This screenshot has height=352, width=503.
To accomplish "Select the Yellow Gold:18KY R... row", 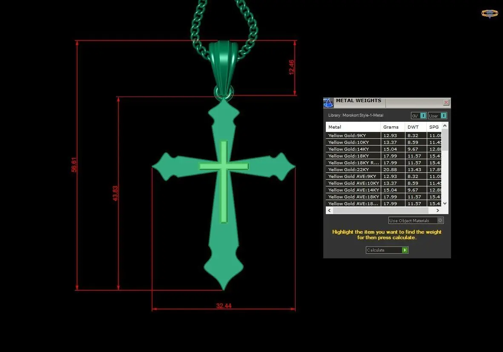I will (x=384, y=163).
